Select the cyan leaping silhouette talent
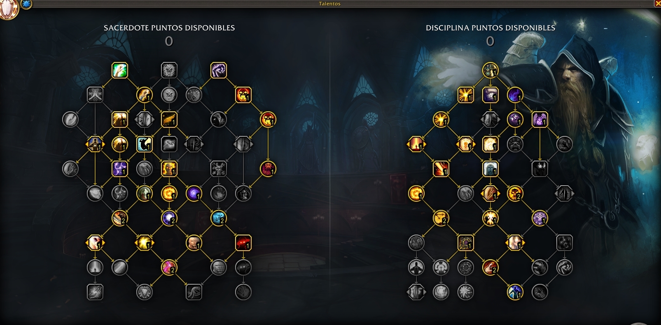Viewport: 661px width, 325px height. [145, 144]
